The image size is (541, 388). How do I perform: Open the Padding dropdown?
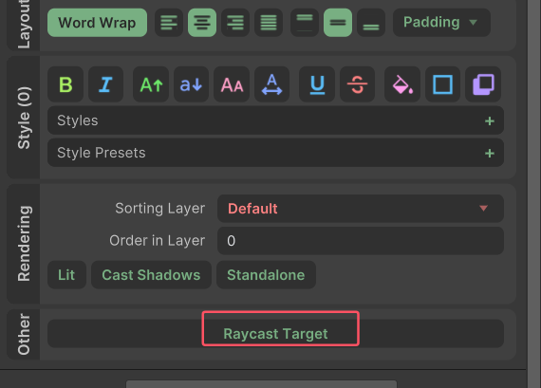click(441, 23)
